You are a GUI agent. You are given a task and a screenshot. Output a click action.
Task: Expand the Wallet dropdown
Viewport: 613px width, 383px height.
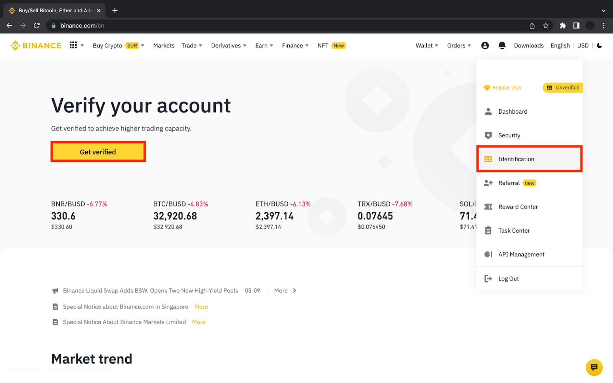pos(427,46)
